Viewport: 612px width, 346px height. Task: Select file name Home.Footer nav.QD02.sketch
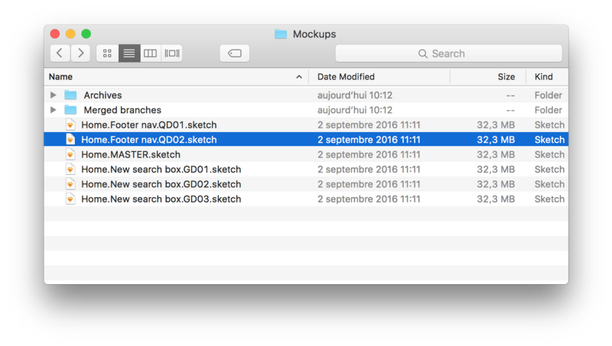[148, 140]
